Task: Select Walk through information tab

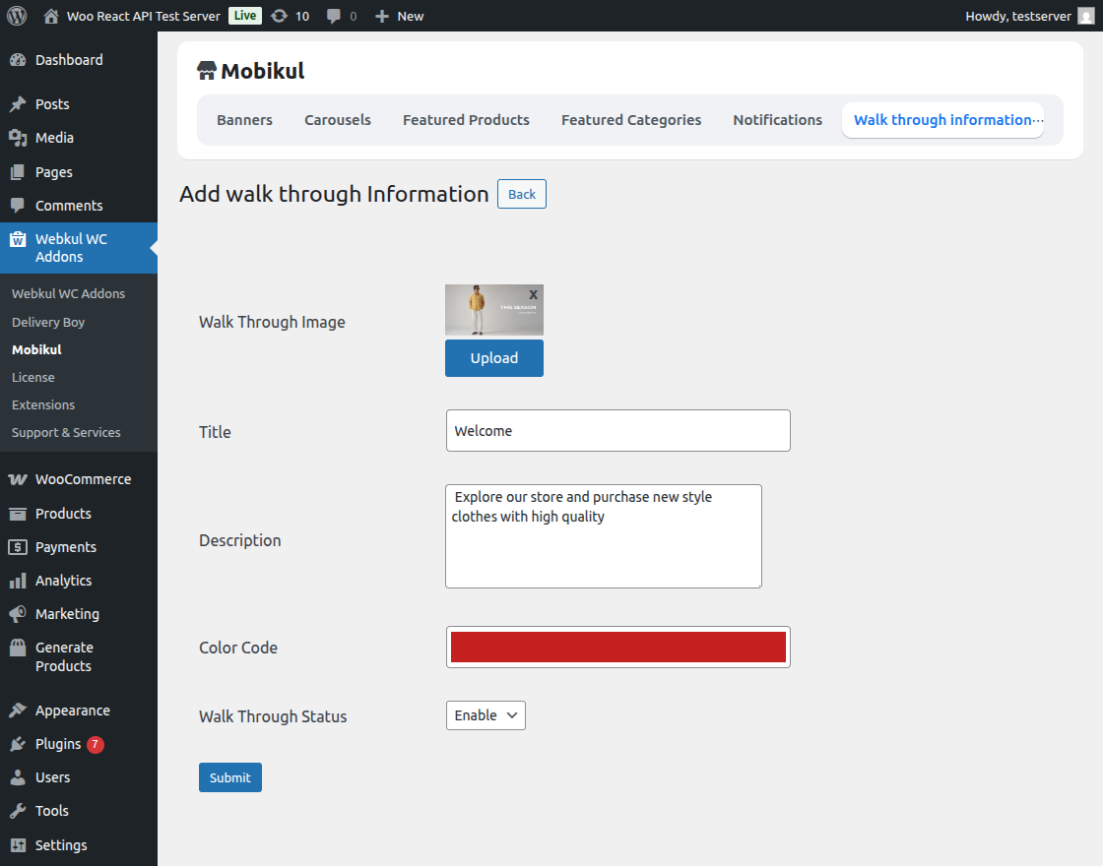Action: pyautogui.click(x=942, y=120)
